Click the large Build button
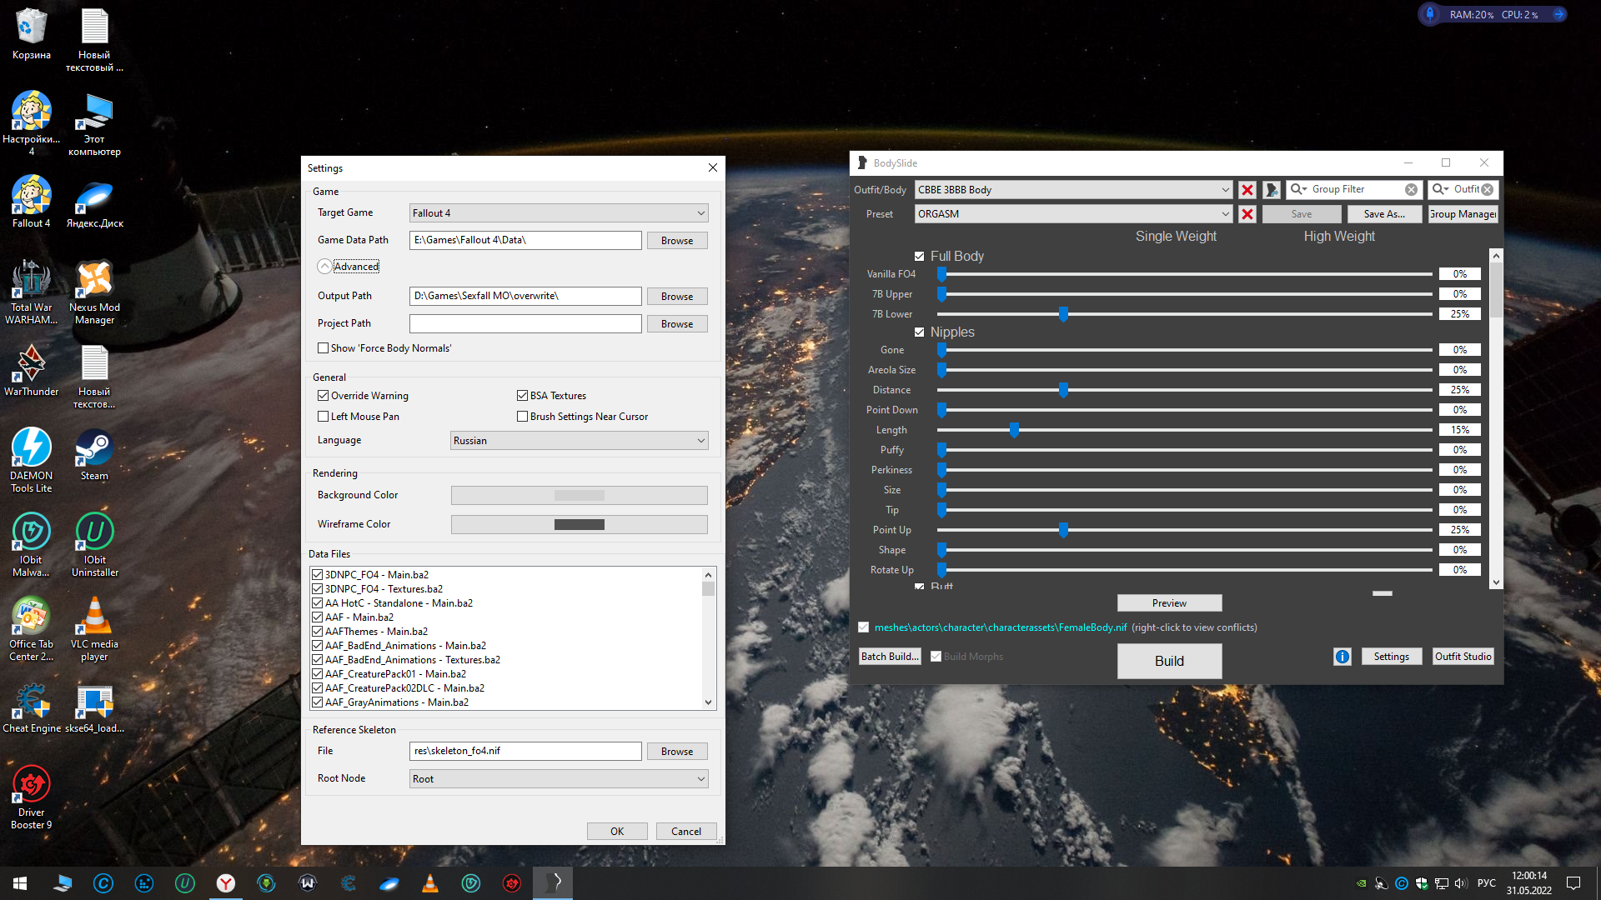 (x=1169, y=661)
